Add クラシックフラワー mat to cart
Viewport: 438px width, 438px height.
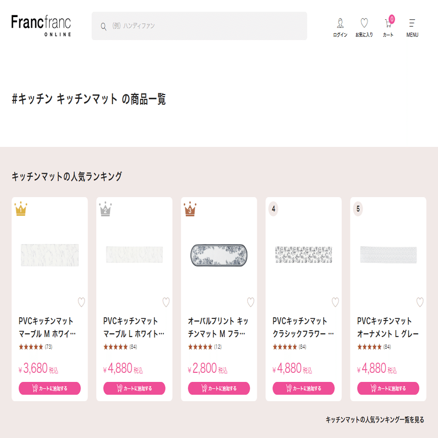click(303, 388)
